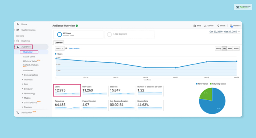The image size is (256, 138).
Task: Click the Audience person icon
Action: (x=18, y=47)
